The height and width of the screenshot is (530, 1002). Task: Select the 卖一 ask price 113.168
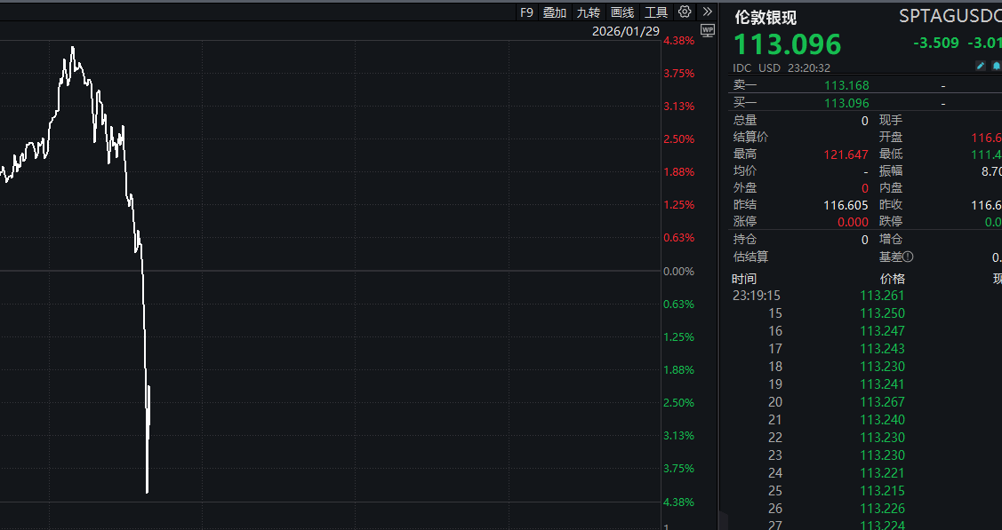coord(846,86)
